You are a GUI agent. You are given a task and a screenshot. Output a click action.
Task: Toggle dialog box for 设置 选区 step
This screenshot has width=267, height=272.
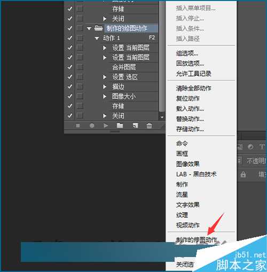80,77
